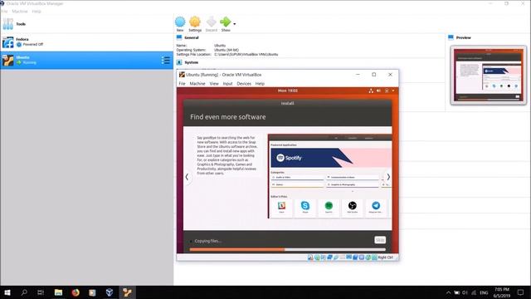Click the installer copy progress bar
531x299 pixels.
tap(288, 249)
